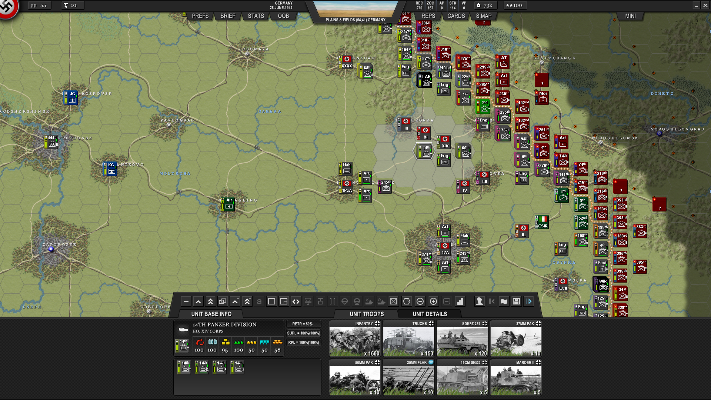Viewport: 711px width, 400px height.
Task: Click the RPL = 100%(100%) button
Action: coord(303,343)
